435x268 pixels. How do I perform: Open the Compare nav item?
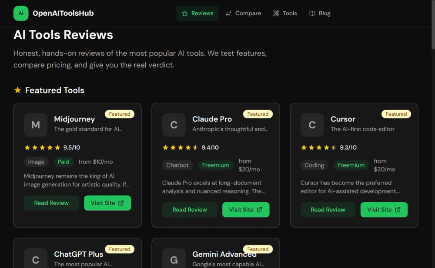243,13
